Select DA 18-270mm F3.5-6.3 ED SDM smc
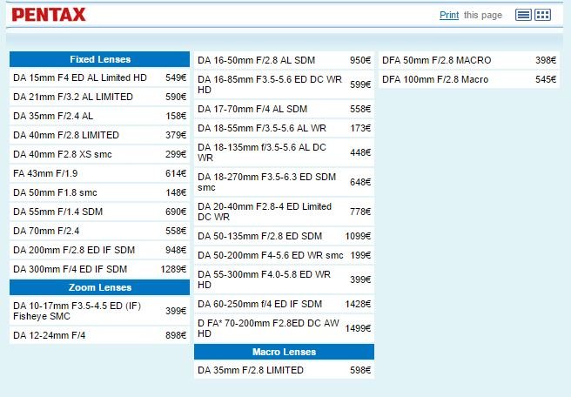The width and height of the screenshot is (571, 397). pos(266,181)
